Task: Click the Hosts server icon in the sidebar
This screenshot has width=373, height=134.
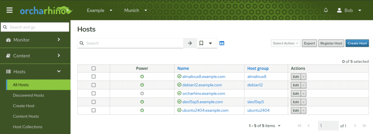Action: pos(8,72)
